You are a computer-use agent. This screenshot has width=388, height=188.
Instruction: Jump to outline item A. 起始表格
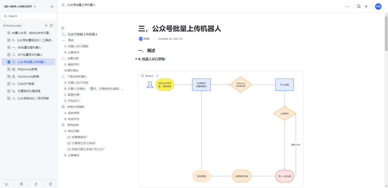pos(72,113)
